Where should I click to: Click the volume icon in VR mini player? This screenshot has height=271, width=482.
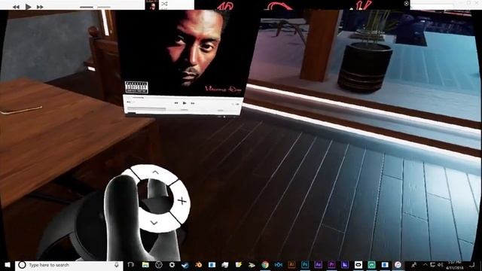click(129, 102)
